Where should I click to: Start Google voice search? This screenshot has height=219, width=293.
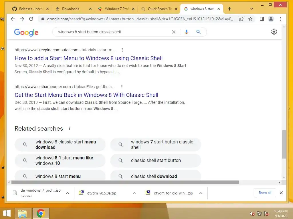tap(186, 32)
